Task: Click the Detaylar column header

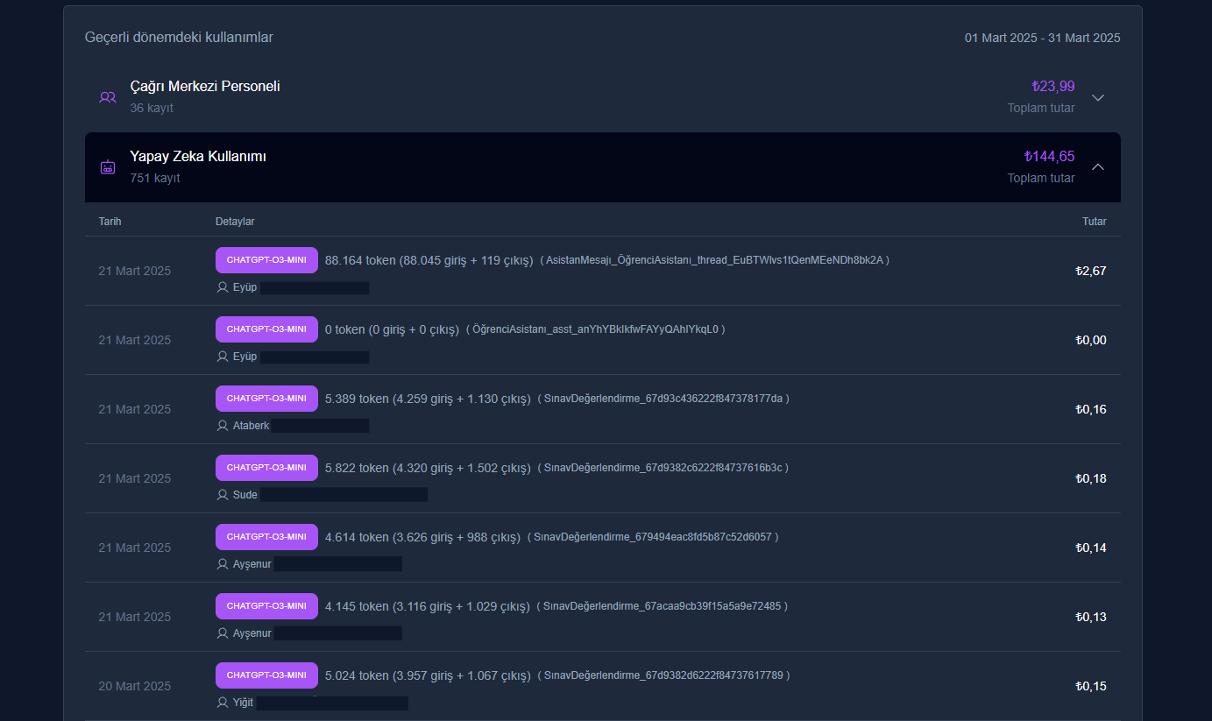Action: (235, 222)
